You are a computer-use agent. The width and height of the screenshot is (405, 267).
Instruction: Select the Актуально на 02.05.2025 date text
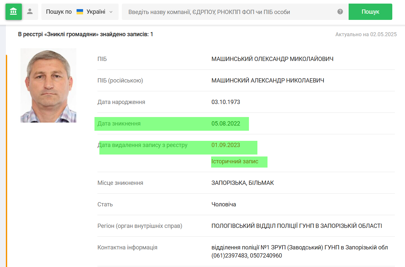tap(365, 34)
